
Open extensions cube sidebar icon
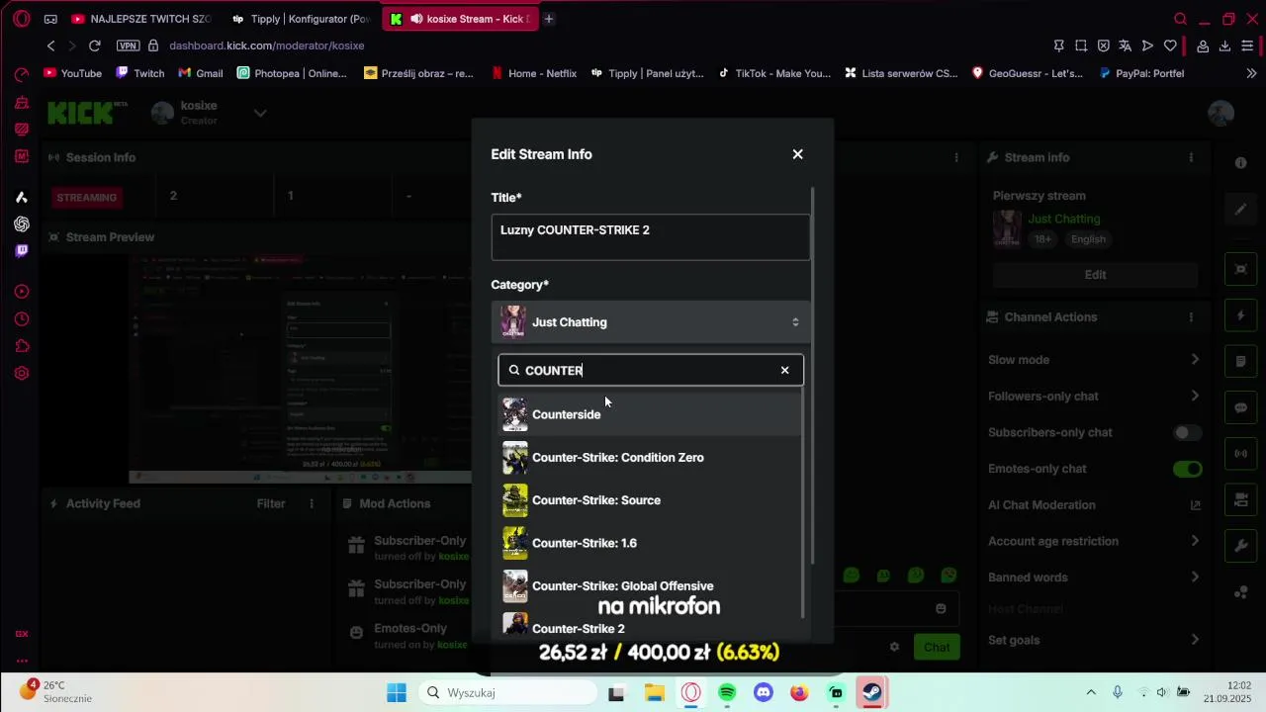point(22,346)
